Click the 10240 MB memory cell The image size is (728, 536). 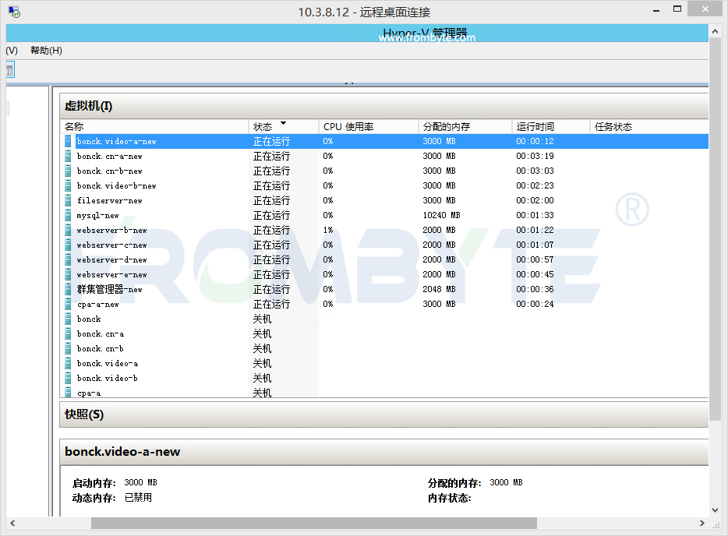tap(441, 215)
